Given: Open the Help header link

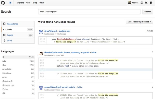Looking at the screenshot, I should tap(42, 3).
